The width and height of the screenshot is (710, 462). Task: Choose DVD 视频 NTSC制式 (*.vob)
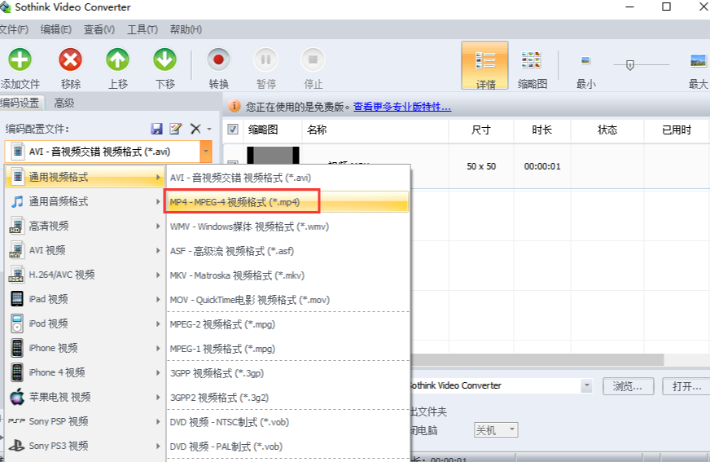click(x=288, y=422)
